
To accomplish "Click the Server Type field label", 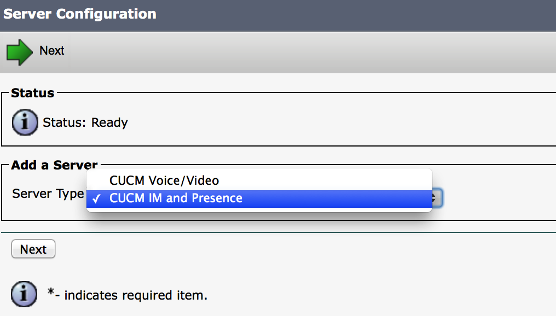I will (x=48, y=194).
